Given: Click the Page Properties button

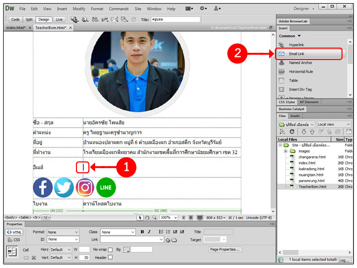Looking at the screenshot, I should (225, 249).
